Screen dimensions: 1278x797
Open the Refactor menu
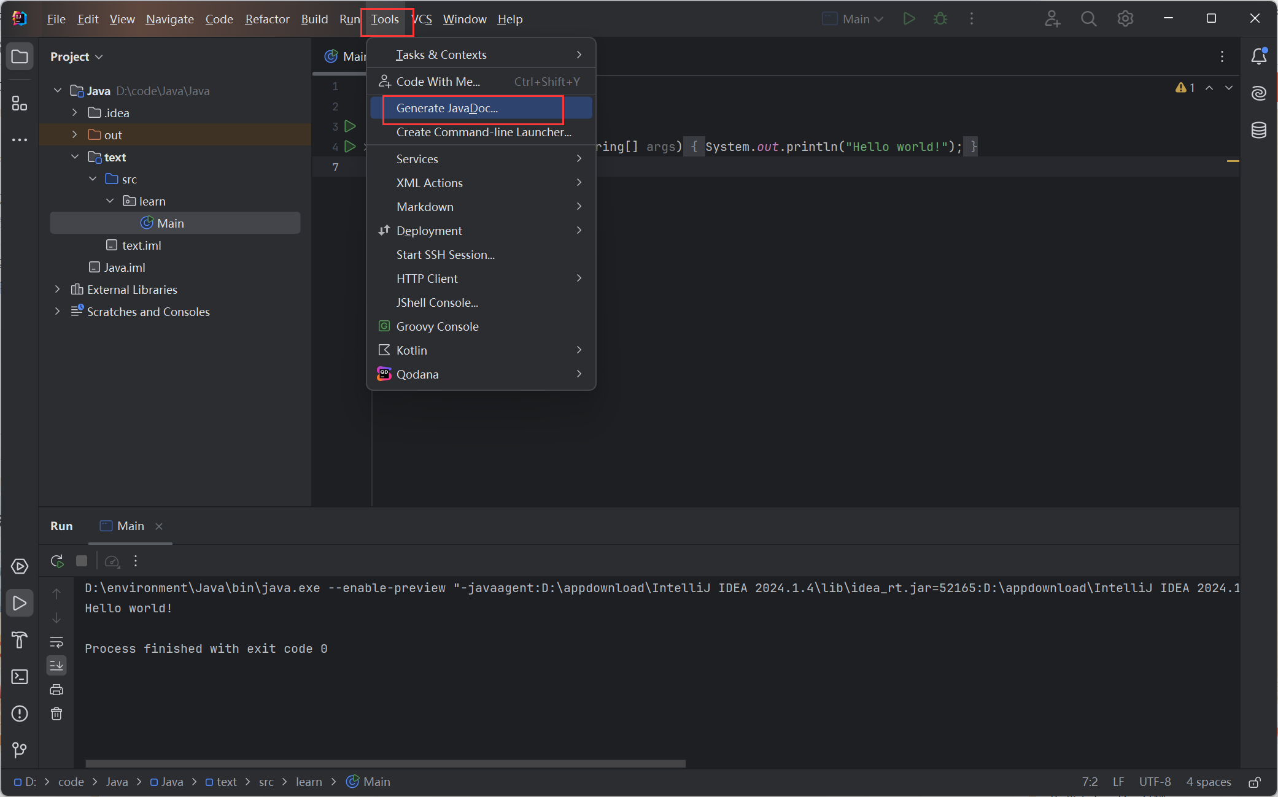267,19
